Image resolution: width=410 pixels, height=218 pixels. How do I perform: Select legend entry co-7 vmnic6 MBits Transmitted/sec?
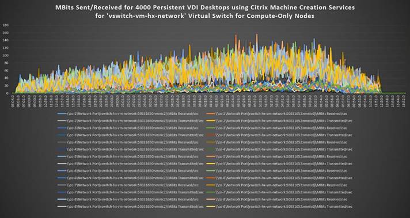click(279, 192)
